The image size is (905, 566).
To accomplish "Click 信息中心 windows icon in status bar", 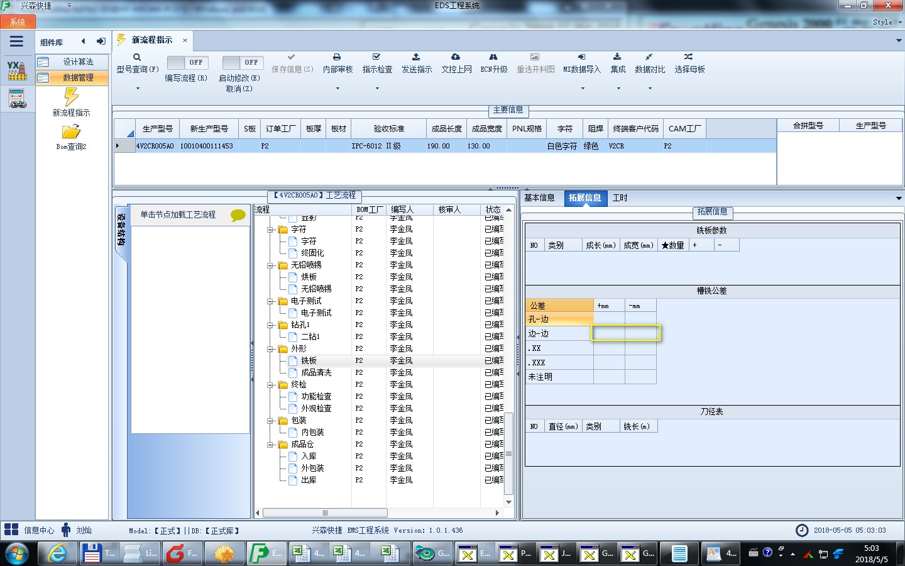I will coord(11,530).
